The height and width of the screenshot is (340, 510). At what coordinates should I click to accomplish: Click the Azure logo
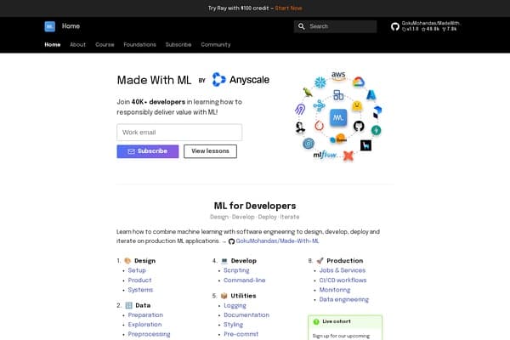pyautogui.click(x=371, y=94)
